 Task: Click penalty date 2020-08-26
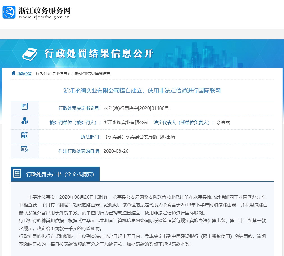[116, 151]
